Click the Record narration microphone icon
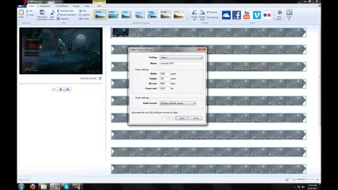 [58, 15]
